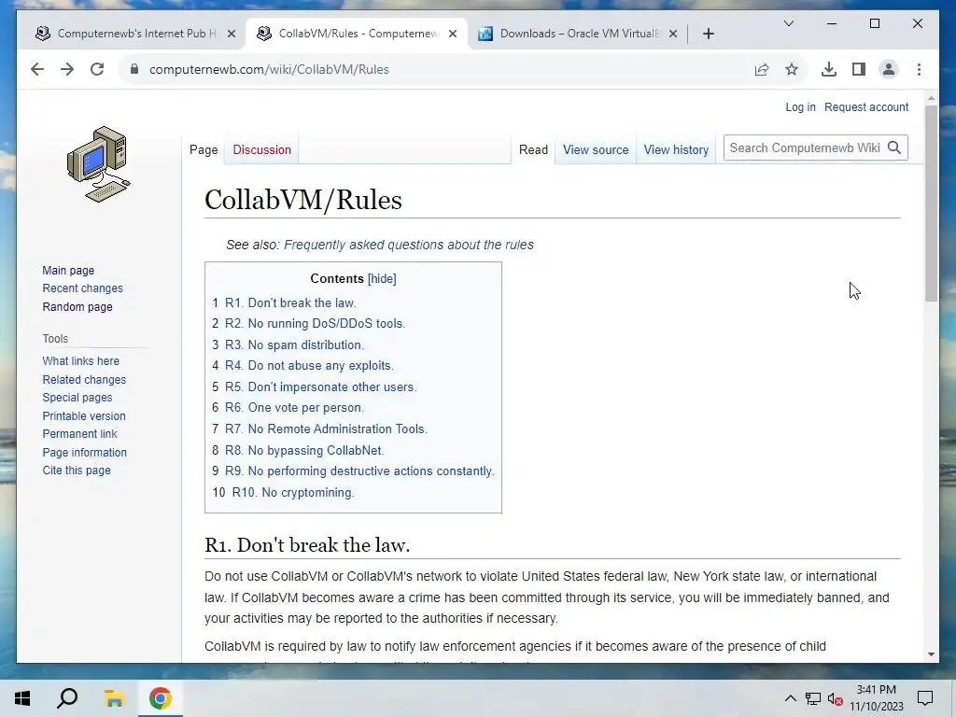956x717 pixels.
Task: Click the Log in link
Action: [800, 107]
